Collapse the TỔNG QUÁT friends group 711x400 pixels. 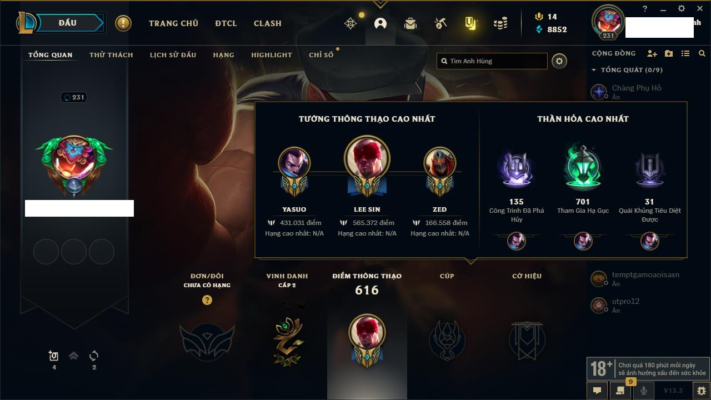pos(627,70)
